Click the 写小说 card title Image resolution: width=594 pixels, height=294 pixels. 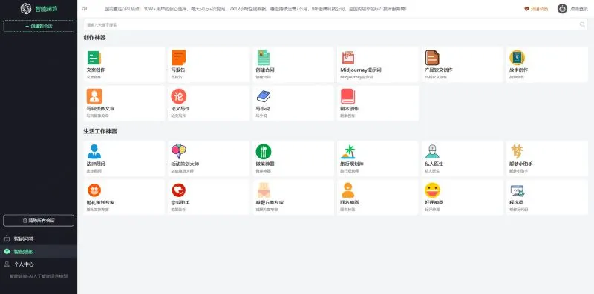click(263, 108)
